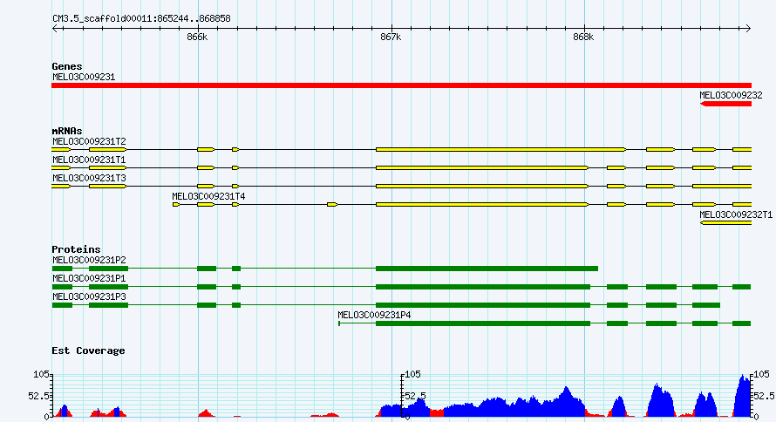Click the second green block of MEL03C009231P1

108,287
